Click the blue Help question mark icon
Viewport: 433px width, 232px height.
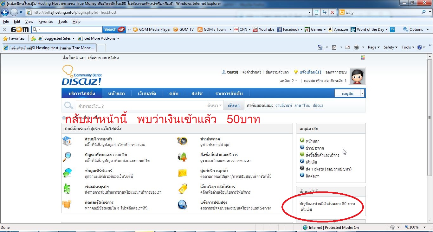click(x=420, y=47)
